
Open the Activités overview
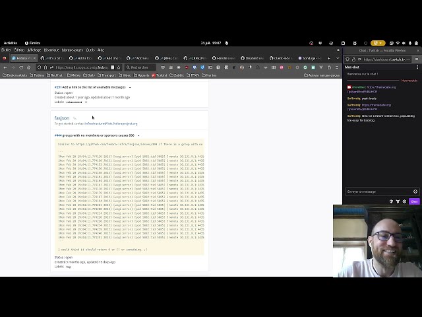point(11,43)
